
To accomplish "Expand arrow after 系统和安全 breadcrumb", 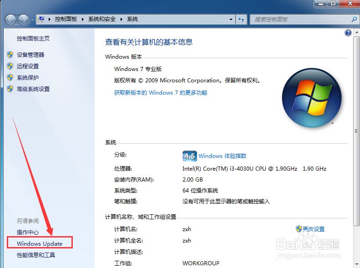I will pyautogui.click(x=122, y=19).
